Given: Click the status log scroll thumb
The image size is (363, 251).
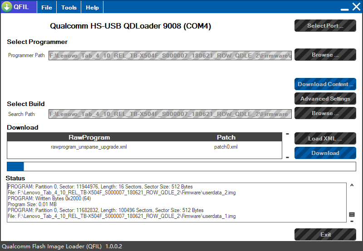Looking at the screenshot, I should [x=352, y=215].
